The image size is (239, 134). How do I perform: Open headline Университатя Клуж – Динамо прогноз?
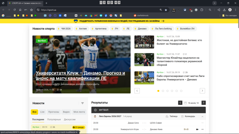tap(81, 75)
